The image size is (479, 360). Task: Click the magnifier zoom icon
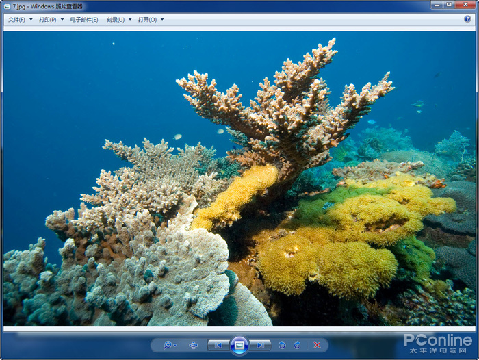(x=167, y=346)
